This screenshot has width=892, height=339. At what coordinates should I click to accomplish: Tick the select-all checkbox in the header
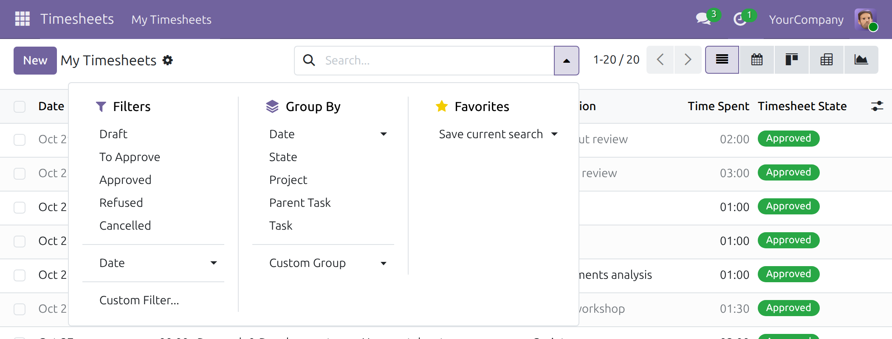(20, 106)
